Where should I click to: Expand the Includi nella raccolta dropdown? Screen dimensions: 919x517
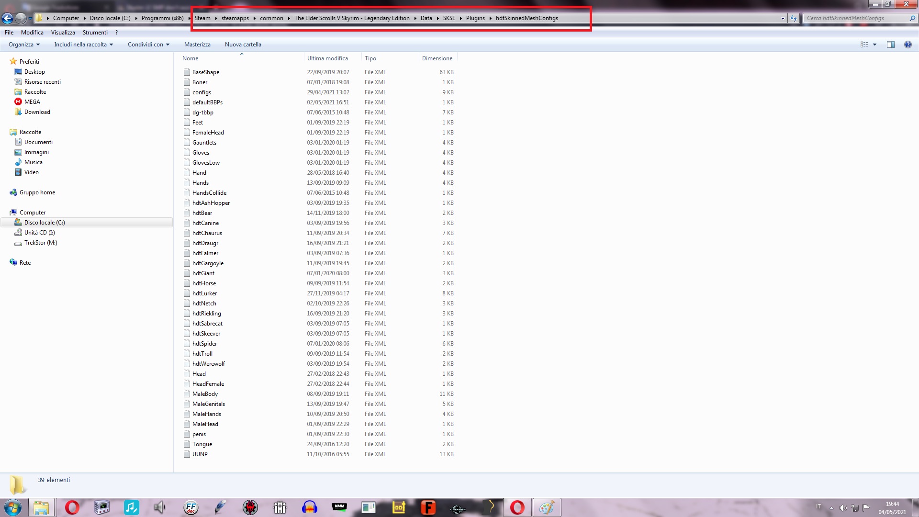[x=83, y=45]
